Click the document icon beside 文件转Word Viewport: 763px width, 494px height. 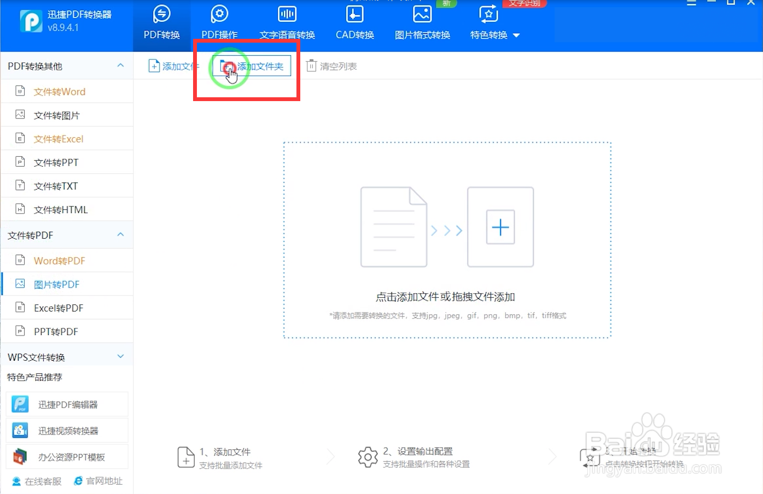(x=20, y=91)
